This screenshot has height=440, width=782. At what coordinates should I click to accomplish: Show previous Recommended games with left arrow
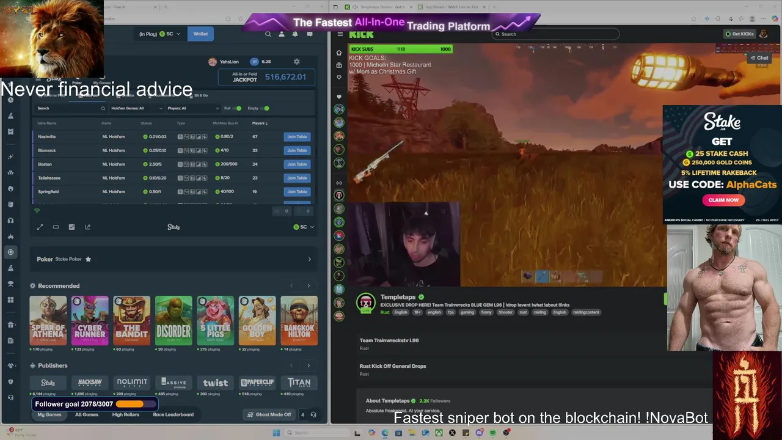coord(291,286)
